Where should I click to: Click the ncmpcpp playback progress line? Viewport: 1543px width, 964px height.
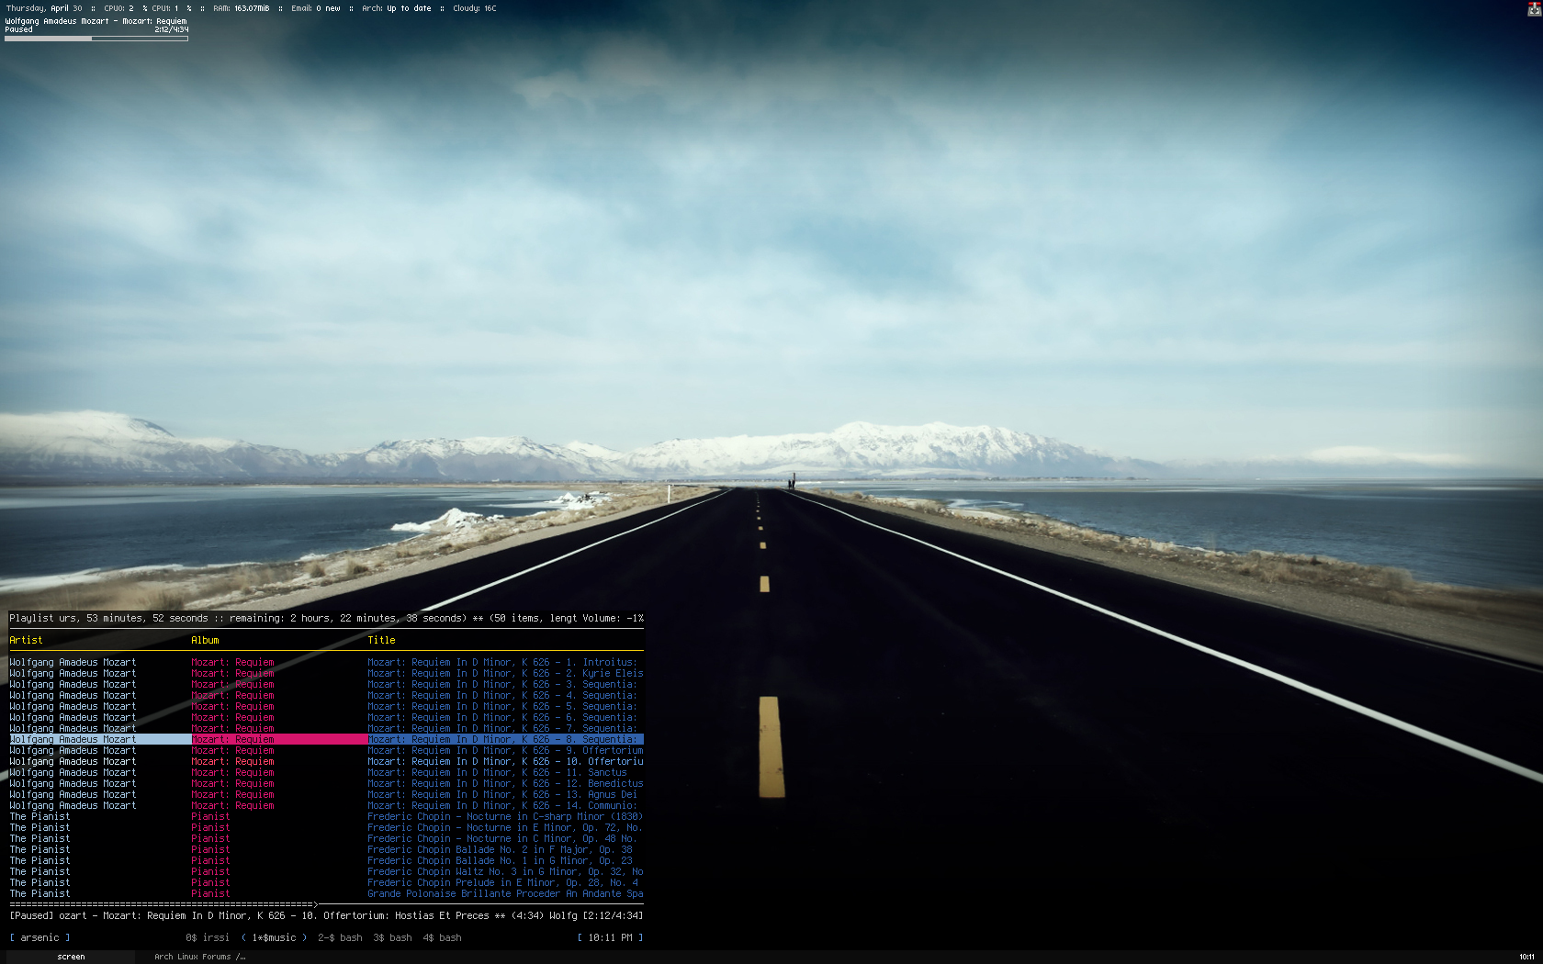pyautogui.click(x=163, y=904)
